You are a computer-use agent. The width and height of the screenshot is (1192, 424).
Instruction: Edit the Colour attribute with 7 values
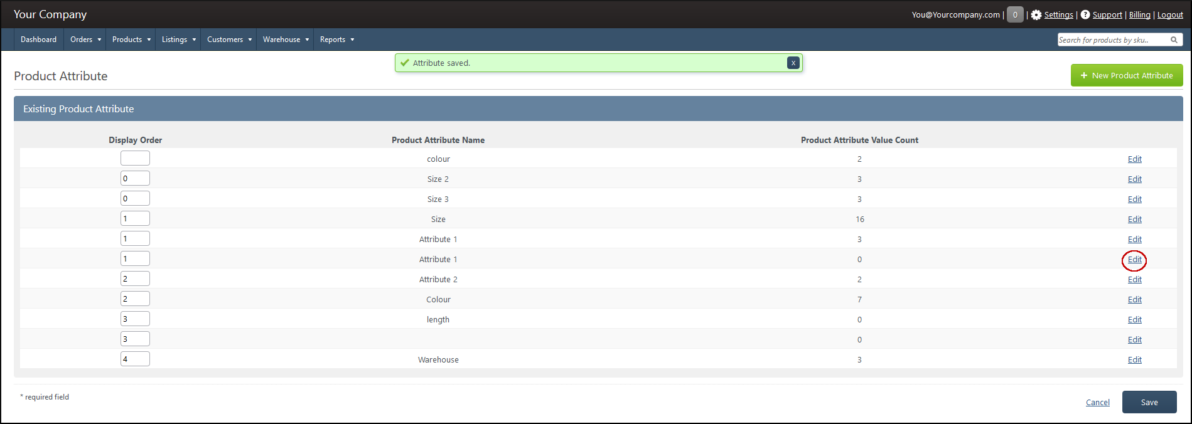(1134, 299)
